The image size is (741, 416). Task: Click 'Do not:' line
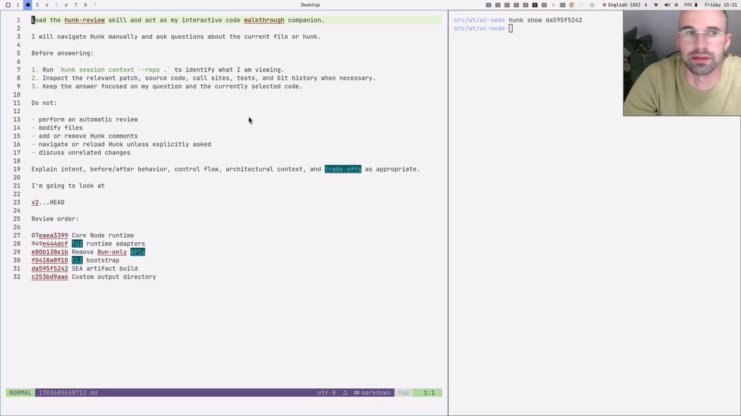click(44, 103)
